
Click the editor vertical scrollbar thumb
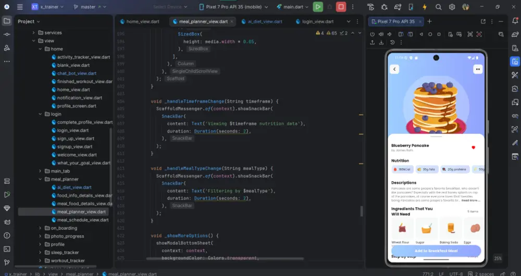click(x=362, y=211)
